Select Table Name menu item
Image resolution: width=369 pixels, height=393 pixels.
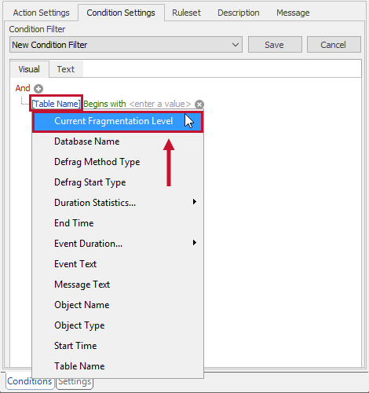[x=118, y=366]
